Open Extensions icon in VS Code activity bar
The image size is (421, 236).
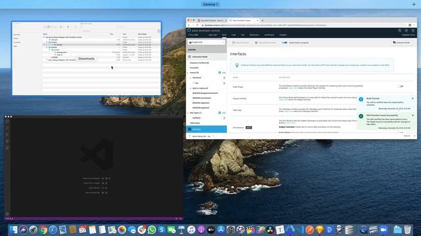pyautogui.click(x=7, y=147)
